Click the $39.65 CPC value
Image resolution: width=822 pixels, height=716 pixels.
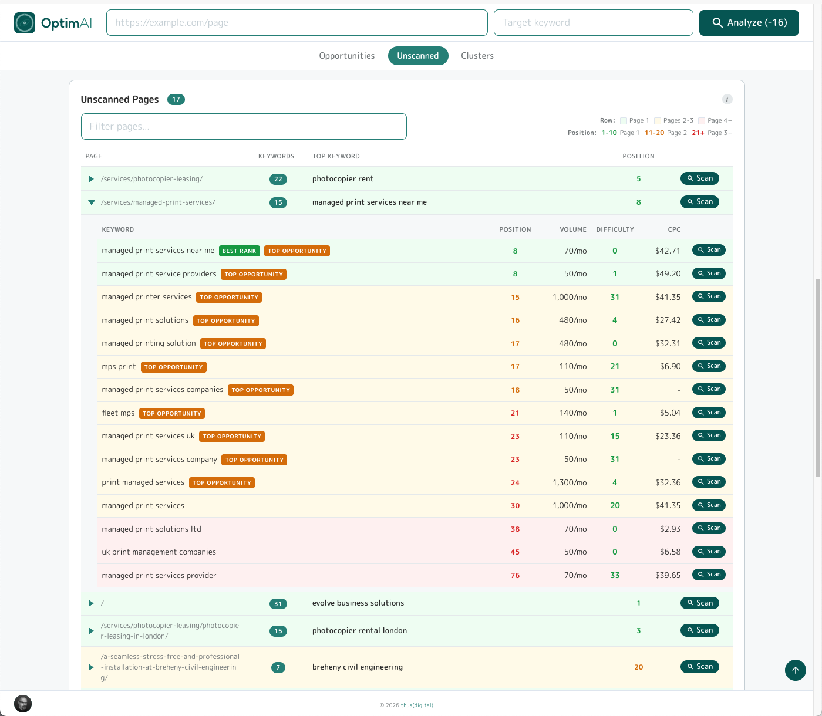[668, 576]
